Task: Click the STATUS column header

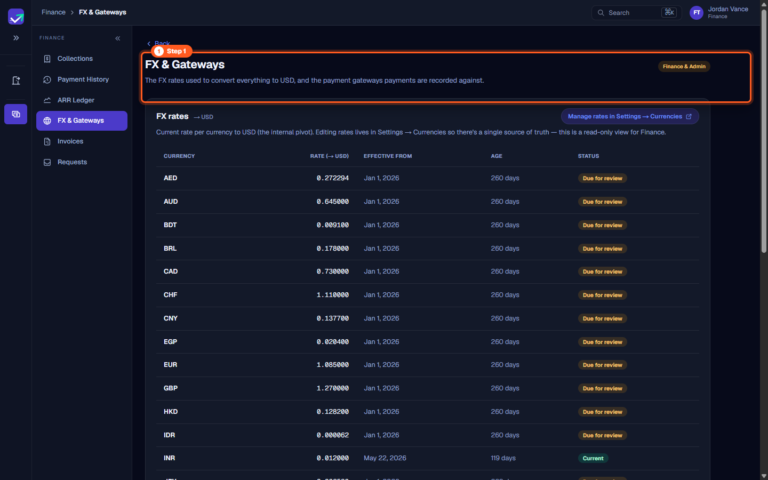Action: 588,156
